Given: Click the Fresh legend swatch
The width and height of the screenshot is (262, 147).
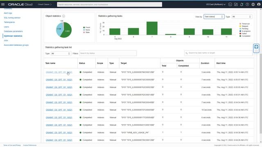Looking at the screenshot, I should pos(84,27).
